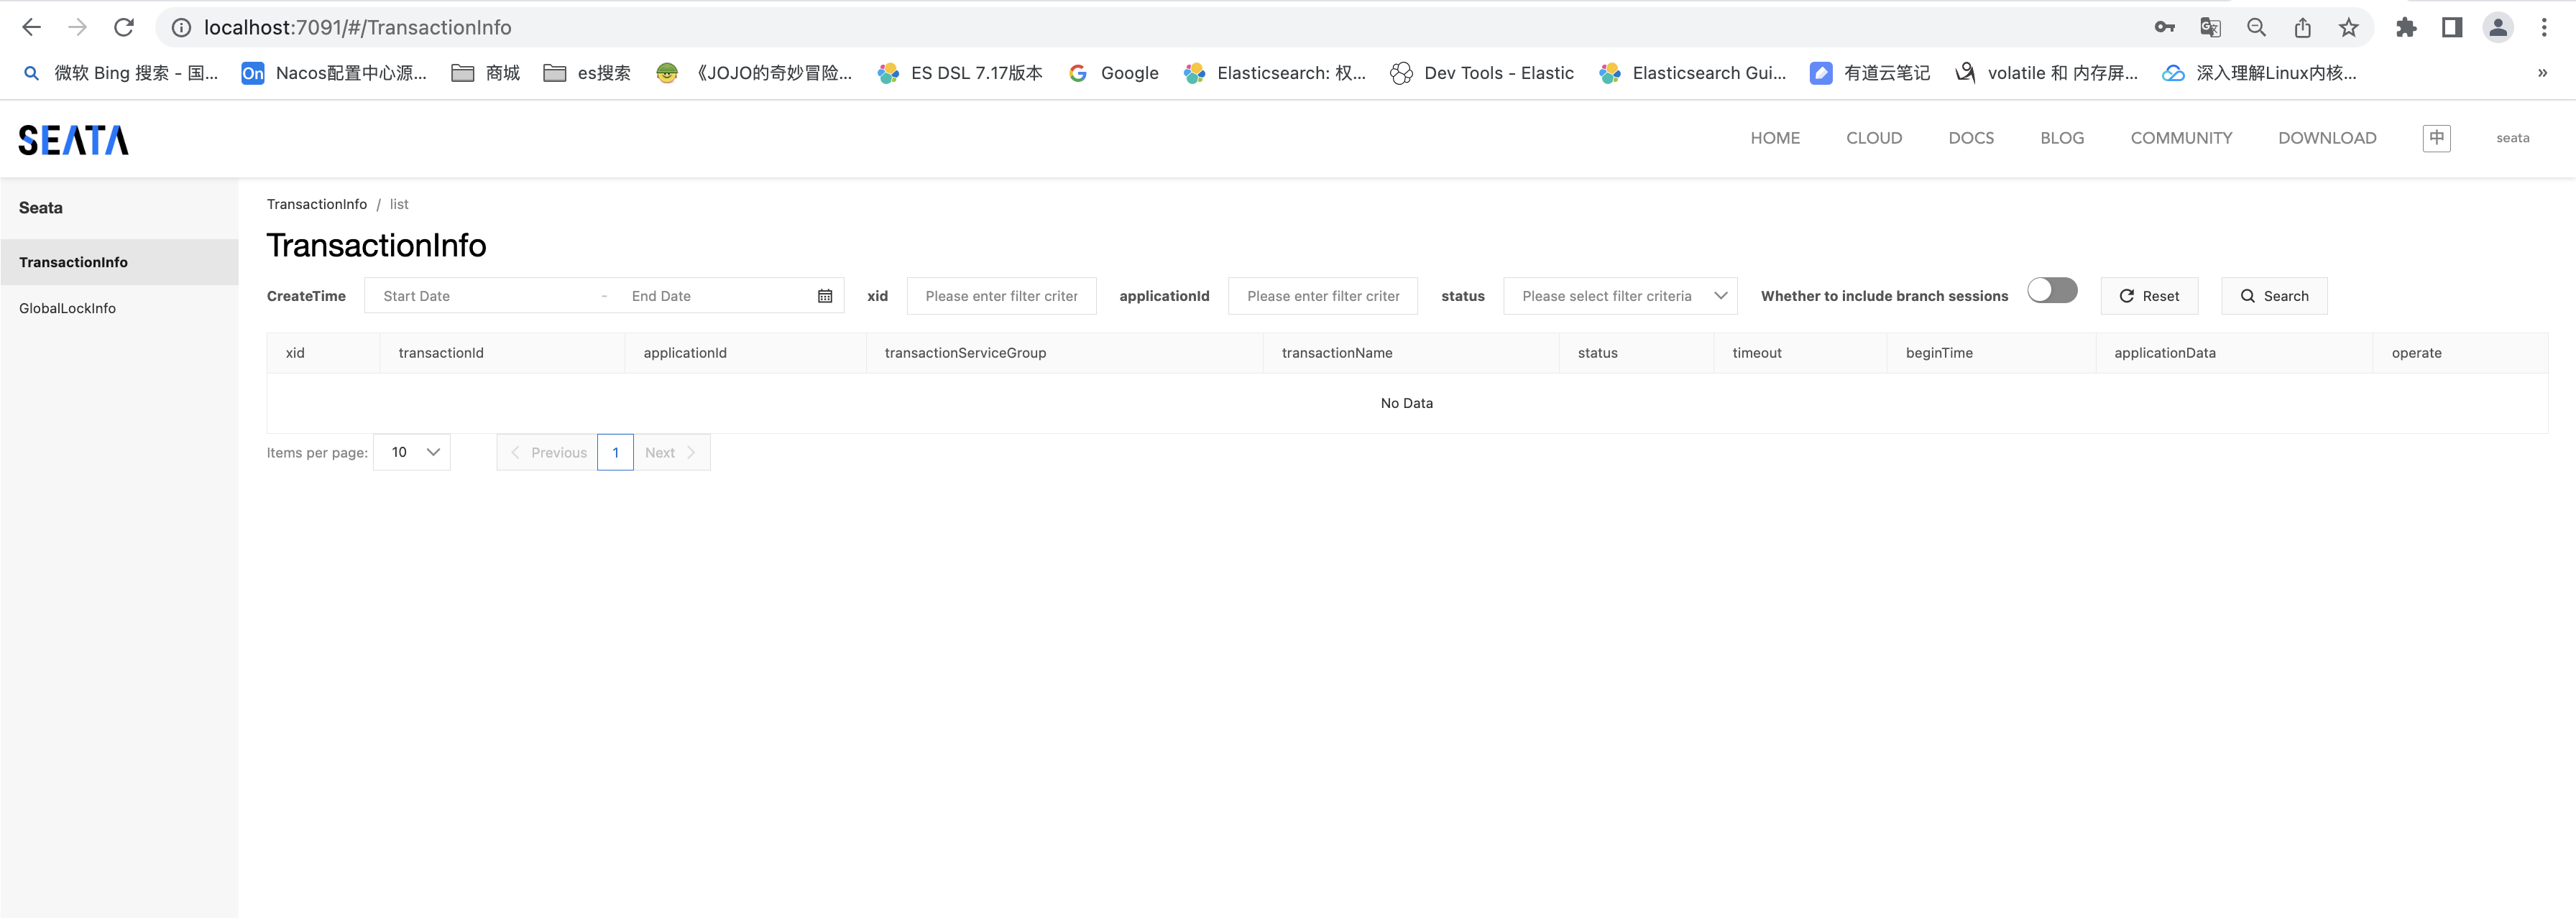Open GlobalLockInfo in the sidebar
Image resolution: width=2576 pixels, height=918 pixels.
pyautogui.click(x=68, y=307)
